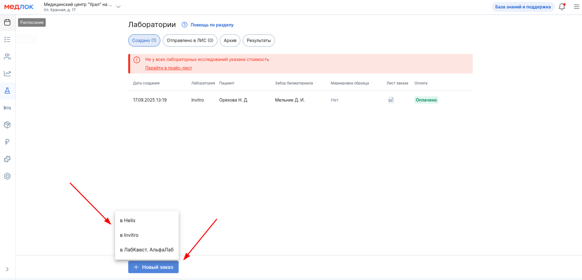Open the hamburger menu at top right
Viewport: 582px width, 280px height.
tap(577, 7)
